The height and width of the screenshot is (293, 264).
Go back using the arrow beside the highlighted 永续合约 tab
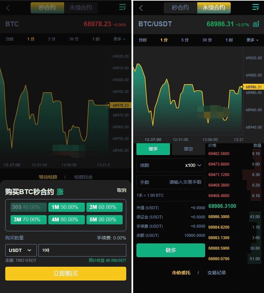[141, 8]
